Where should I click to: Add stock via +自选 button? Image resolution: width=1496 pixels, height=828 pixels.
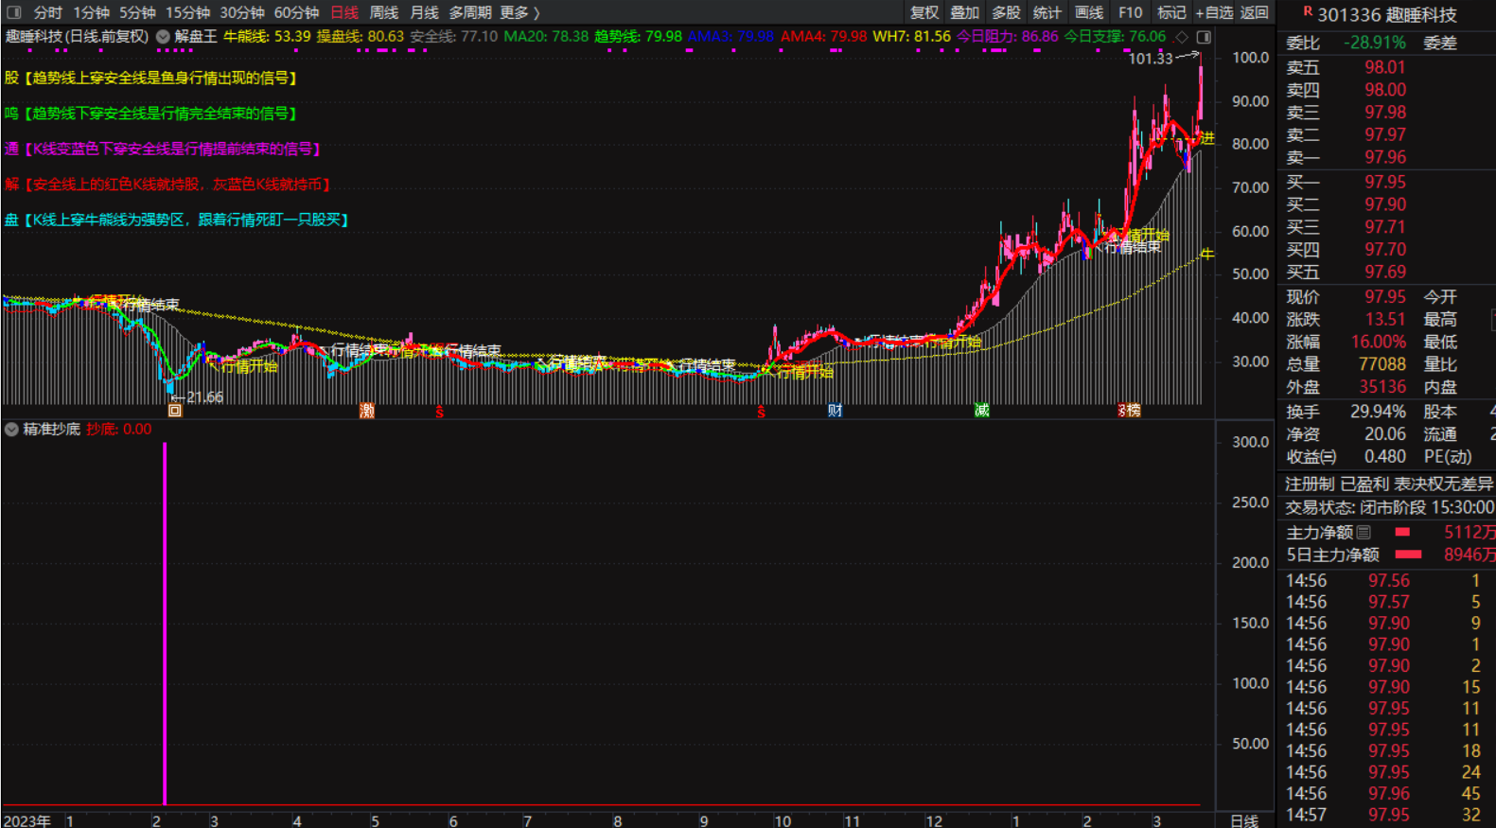click(1214, 12)
